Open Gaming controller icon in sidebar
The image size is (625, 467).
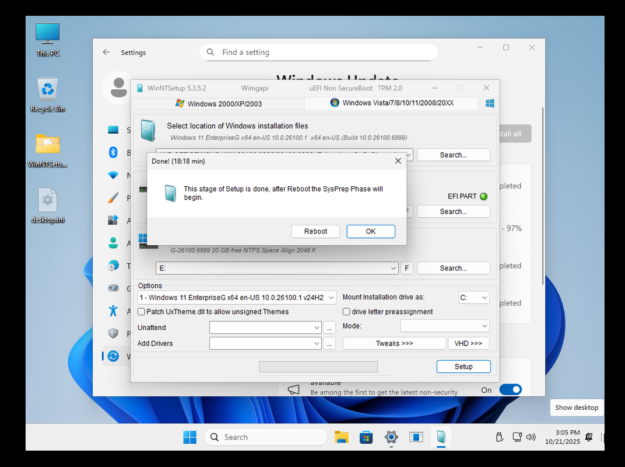pos(113,288)
